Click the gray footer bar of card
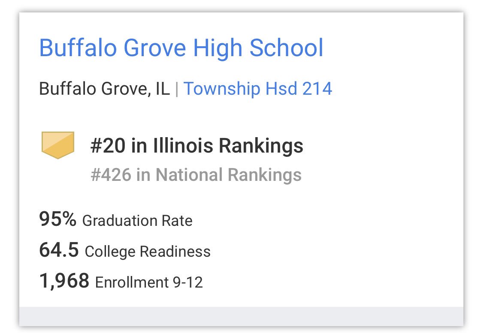The image size is (478, 333). pos(241,316)
